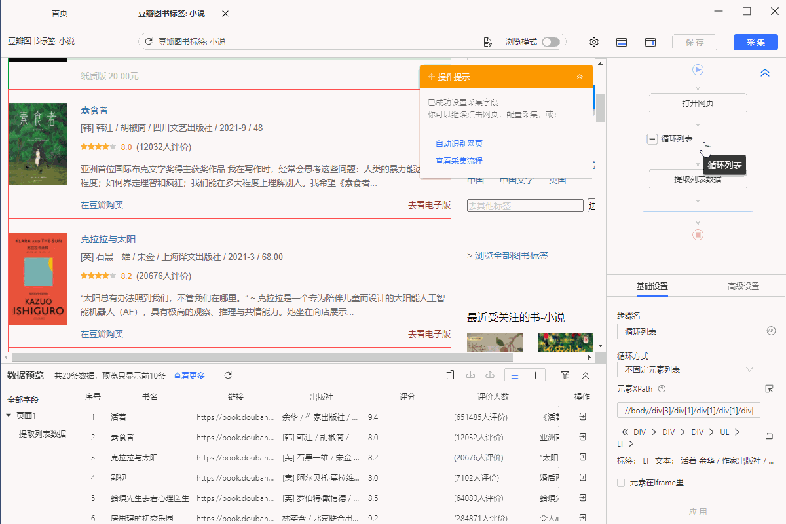The width and height of the screenshot is (786, 524).
Task: Click the 应用 button
Action: (698, 512)
